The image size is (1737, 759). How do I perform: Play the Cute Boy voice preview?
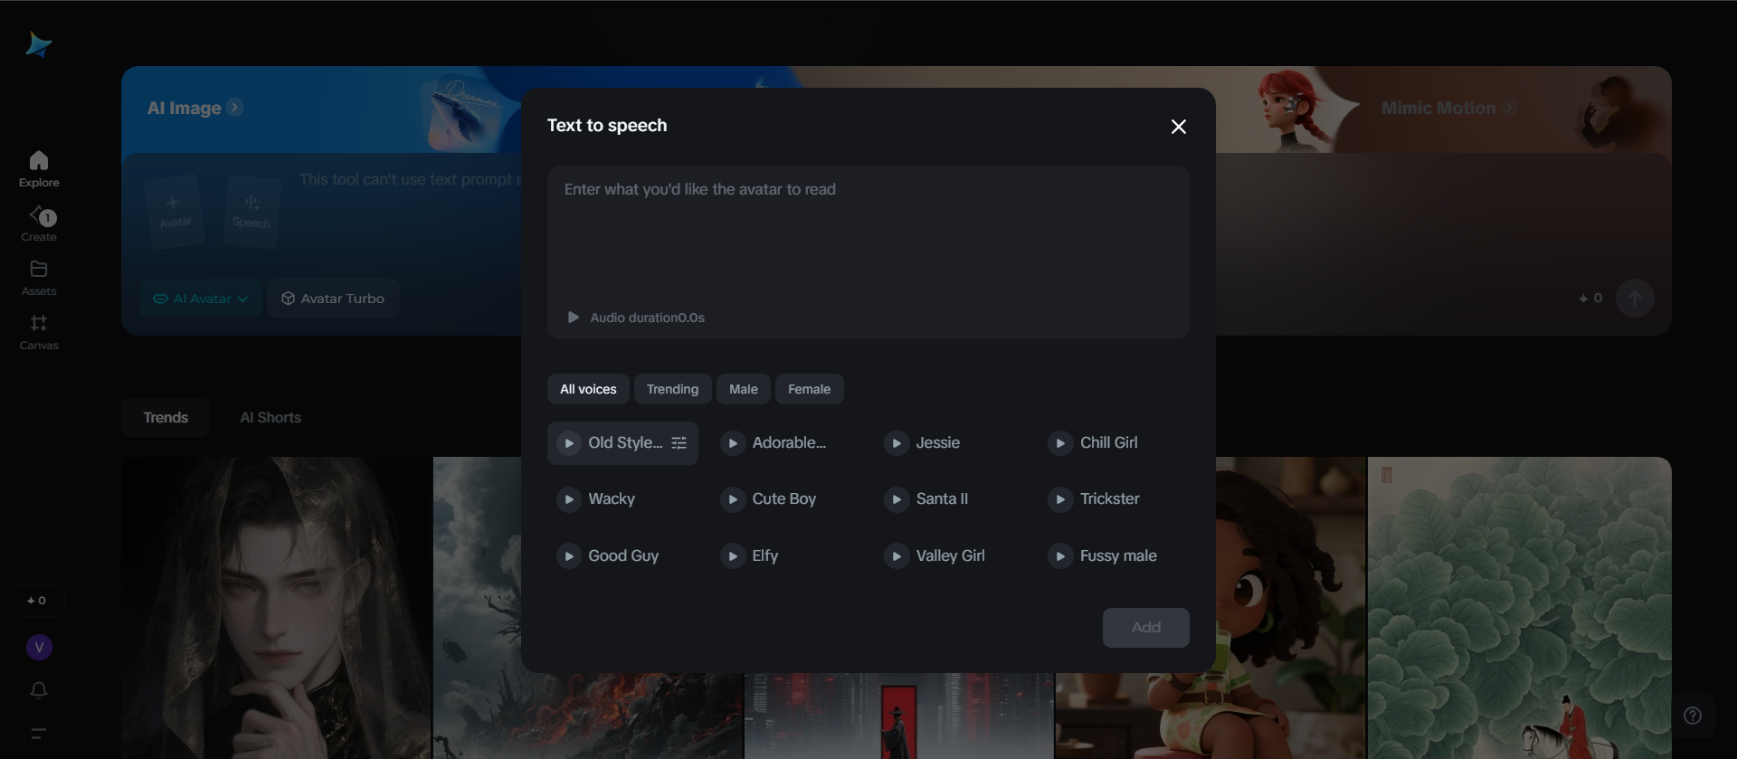(733, 499)
